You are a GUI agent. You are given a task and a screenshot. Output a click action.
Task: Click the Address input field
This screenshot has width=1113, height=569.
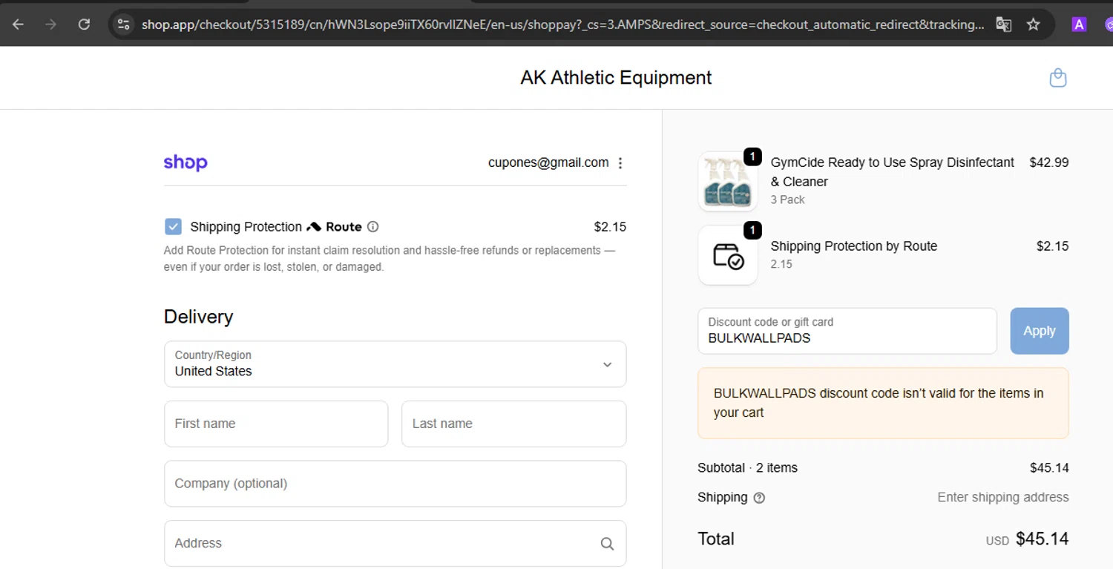(x=395, y=544)
